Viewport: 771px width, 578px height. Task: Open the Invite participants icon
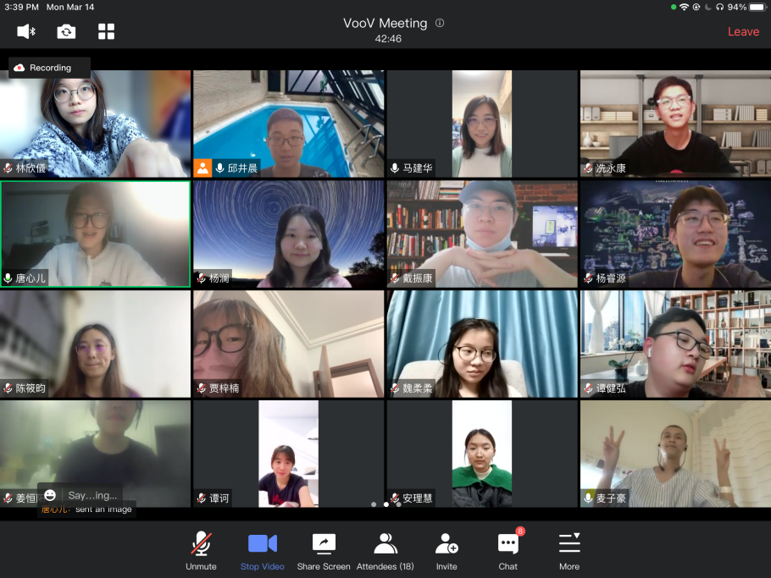tap(447, 550)
